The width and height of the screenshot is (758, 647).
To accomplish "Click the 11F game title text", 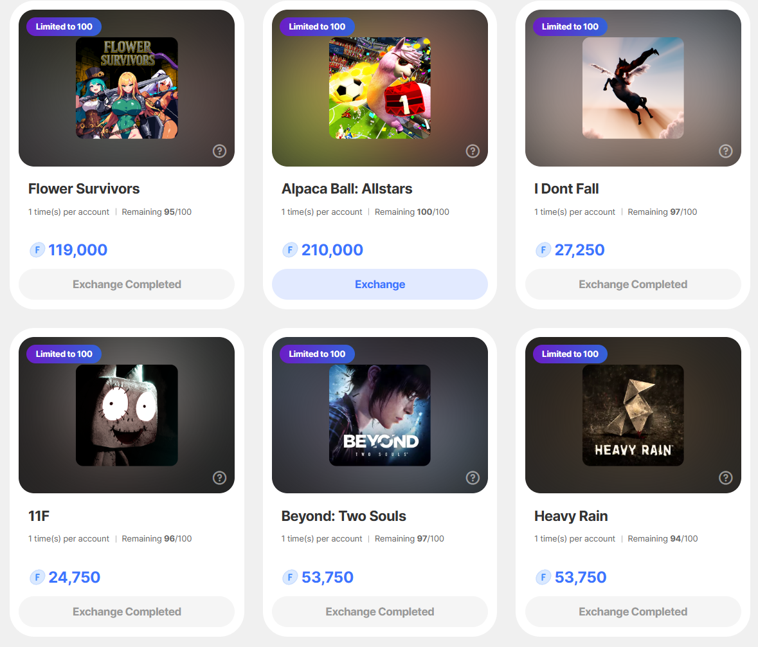I will click(x=40, y=516).
